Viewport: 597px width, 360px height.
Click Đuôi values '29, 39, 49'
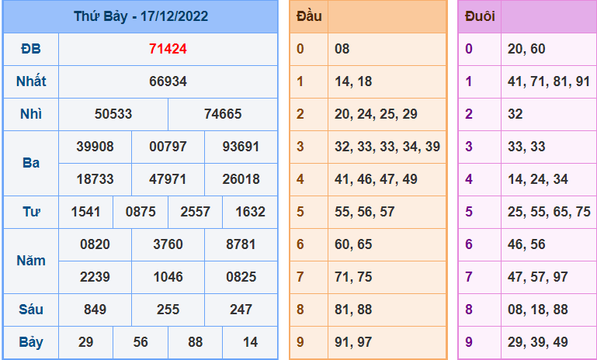pos(537,342)
